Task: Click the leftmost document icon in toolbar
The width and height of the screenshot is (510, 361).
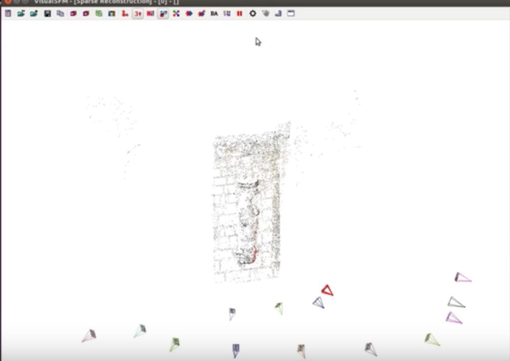Action: click(8, 13)
